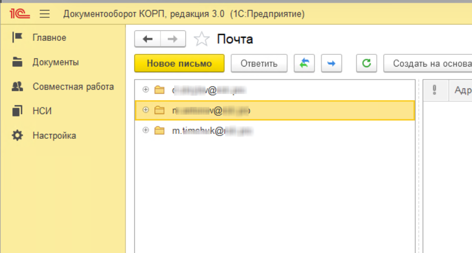
Task: Expand the highlighted mailbox folder
Action: tap(146, 110)
